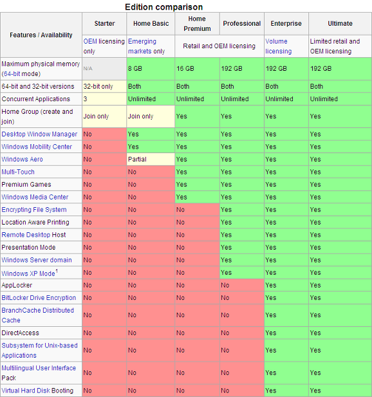Select the 8 GB memory cell
Viewport: 372px width, 397px height.
(x=151, y=69)
